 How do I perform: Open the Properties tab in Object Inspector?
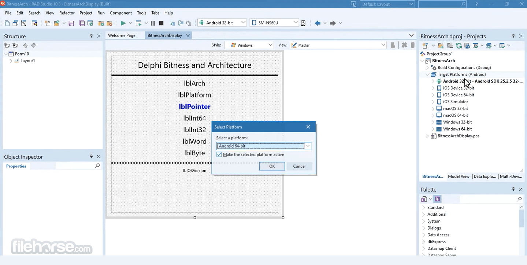coord(16,166)
